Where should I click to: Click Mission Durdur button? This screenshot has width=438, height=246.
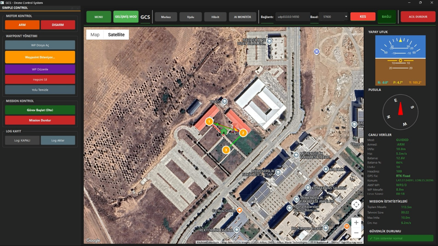click(x=40, y=120)
